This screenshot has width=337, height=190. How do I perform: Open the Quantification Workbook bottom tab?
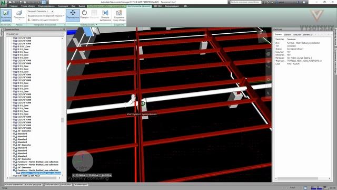point(58,185)
